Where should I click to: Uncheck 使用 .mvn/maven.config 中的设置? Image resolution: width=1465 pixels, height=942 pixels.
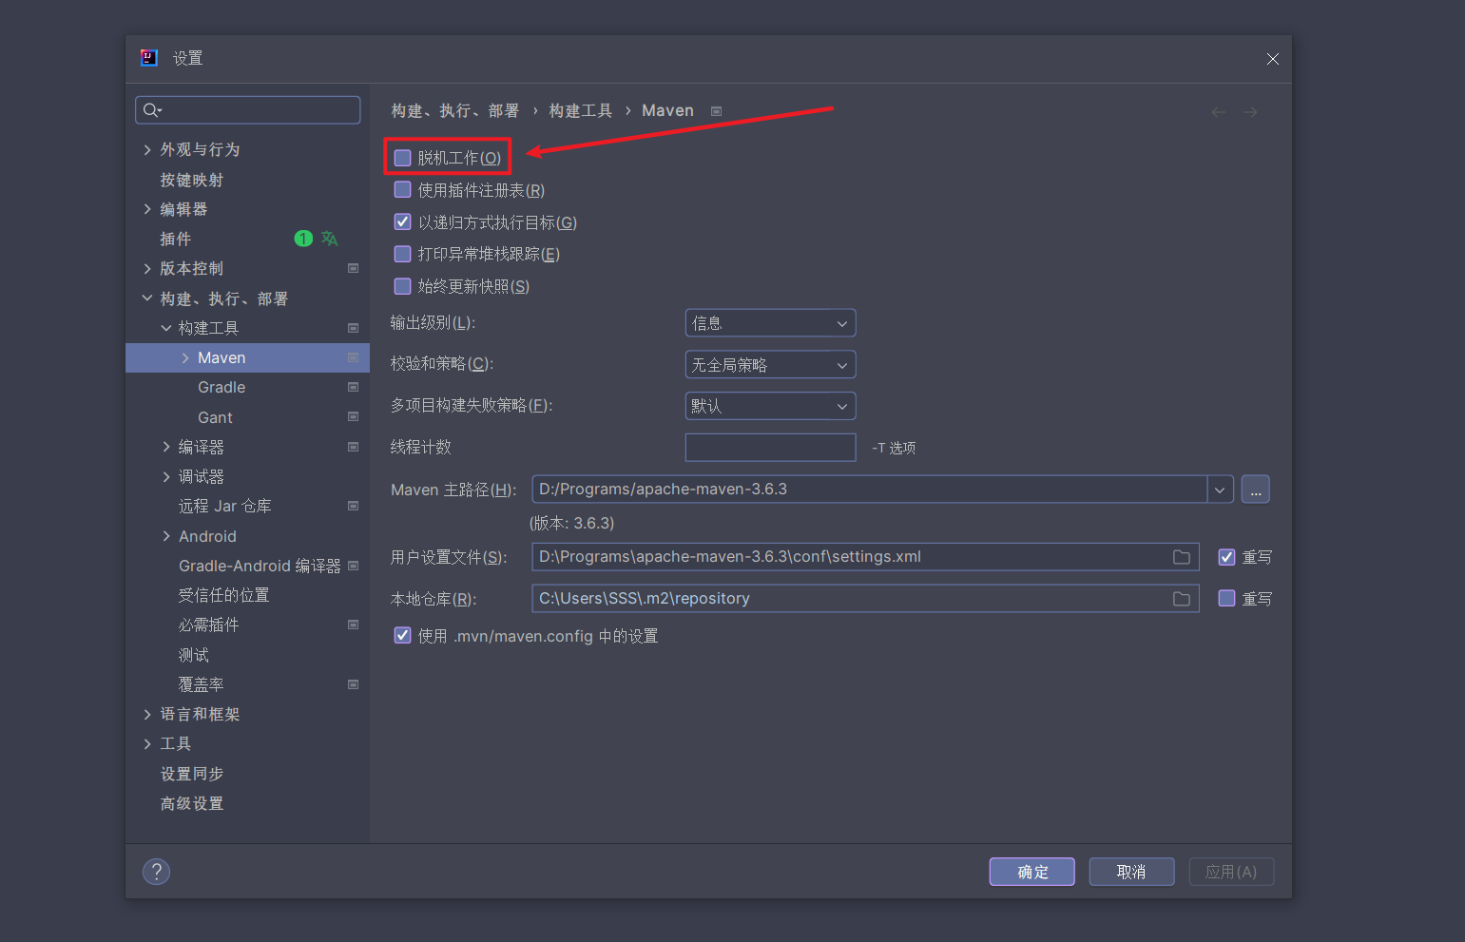click(402, 635)
